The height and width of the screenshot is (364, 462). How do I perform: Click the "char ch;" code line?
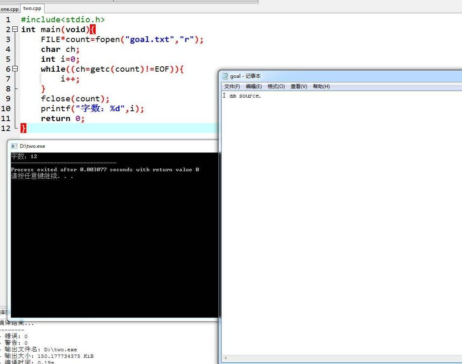pos(60,49)
